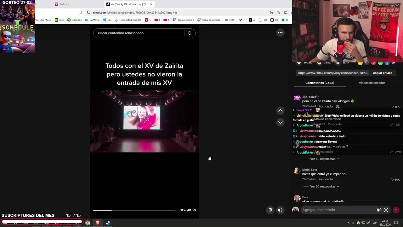Switch to the TikFinity browser tab
This screenshot has width=403, height=227.
click(x=76, y=4)
